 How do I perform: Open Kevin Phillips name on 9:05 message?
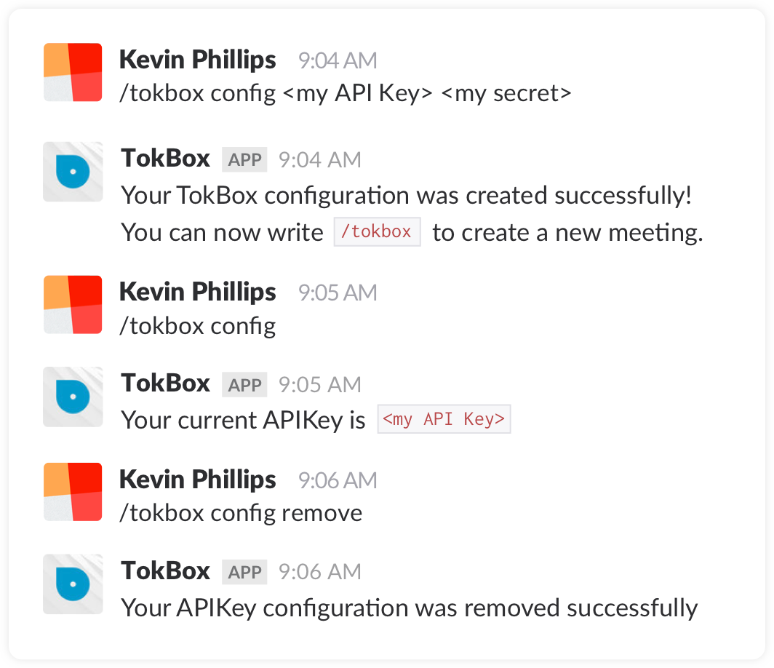click(197, 293)
